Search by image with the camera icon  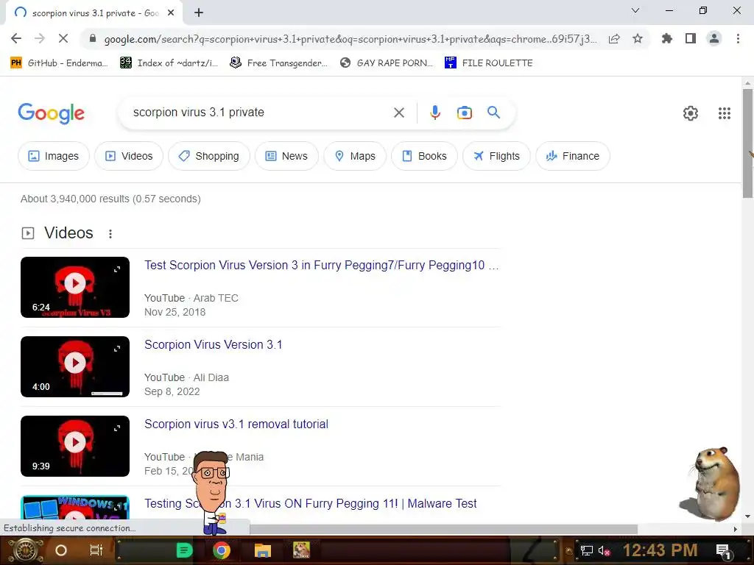pos(464,113)
